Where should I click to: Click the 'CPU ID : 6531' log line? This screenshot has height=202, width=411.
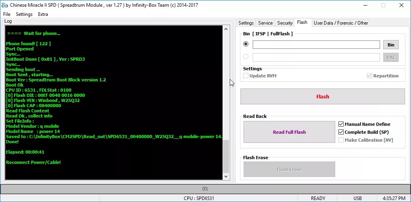(x=38, y=90)
